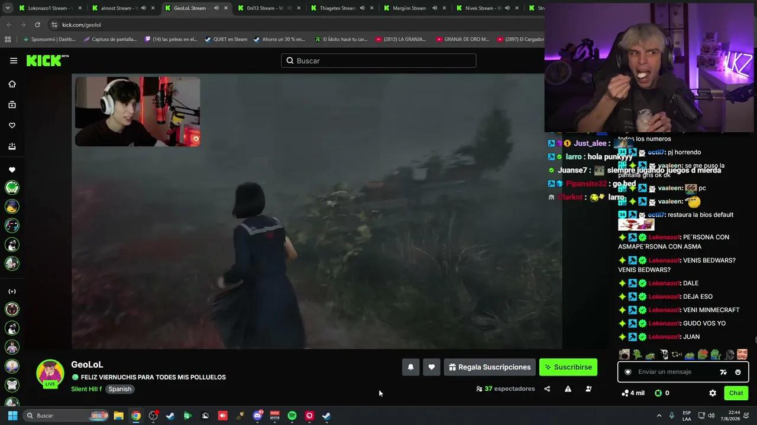Click GeoLoL's live avatar picture
The image size is (757, 425).
tap(50, 374)
